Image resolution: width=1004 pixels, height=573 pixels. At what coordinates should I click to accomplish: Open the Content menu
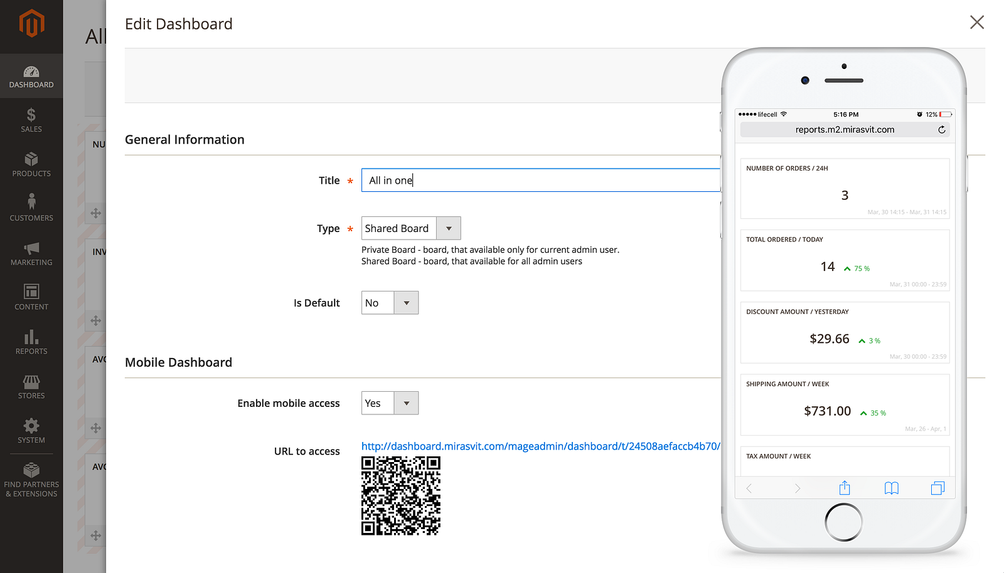point(31,298)
